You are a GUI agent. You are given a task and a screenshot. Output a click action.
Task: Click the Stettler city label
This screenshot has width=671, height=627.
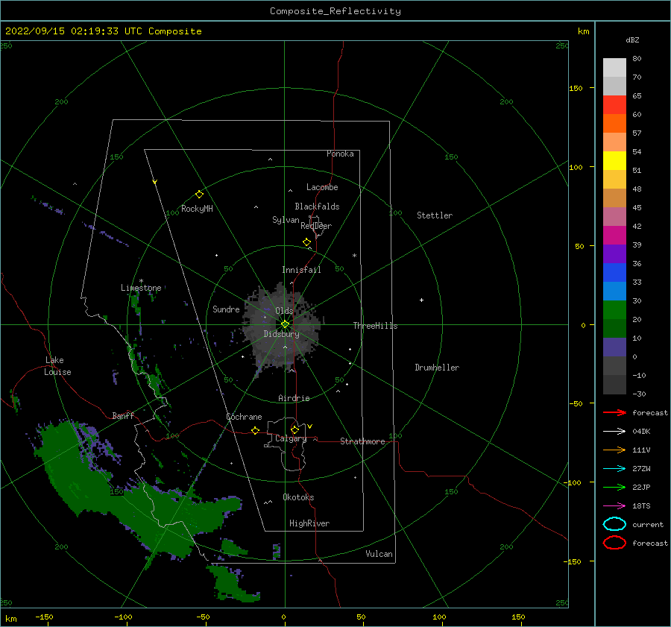click(435, 215)
